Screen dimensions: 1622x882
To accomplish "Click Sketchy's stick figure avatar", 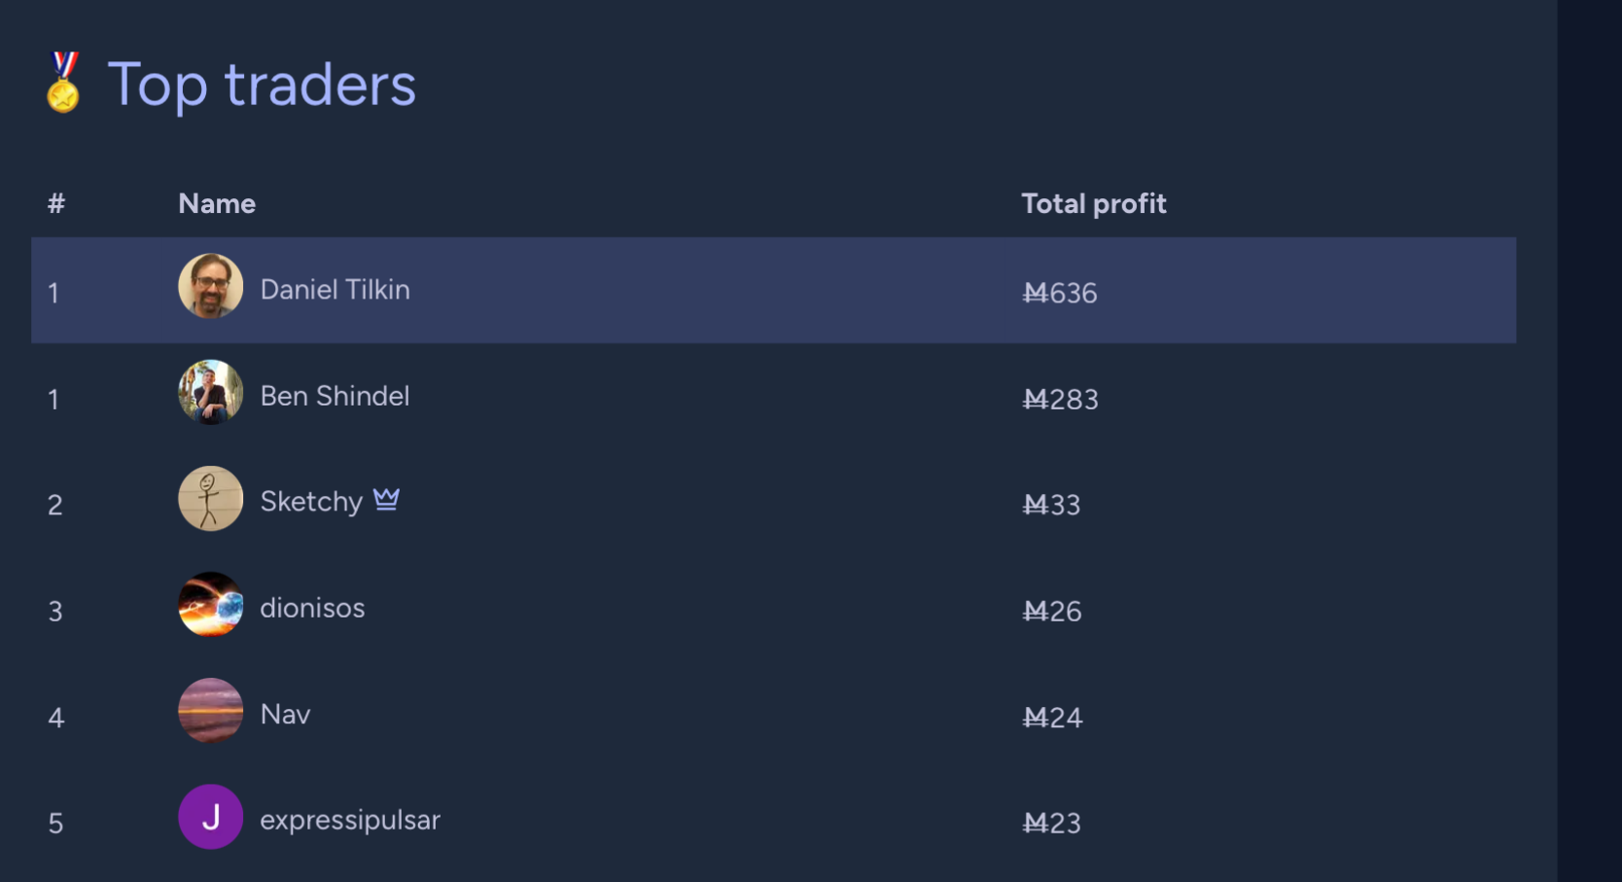I will [210, 498].
